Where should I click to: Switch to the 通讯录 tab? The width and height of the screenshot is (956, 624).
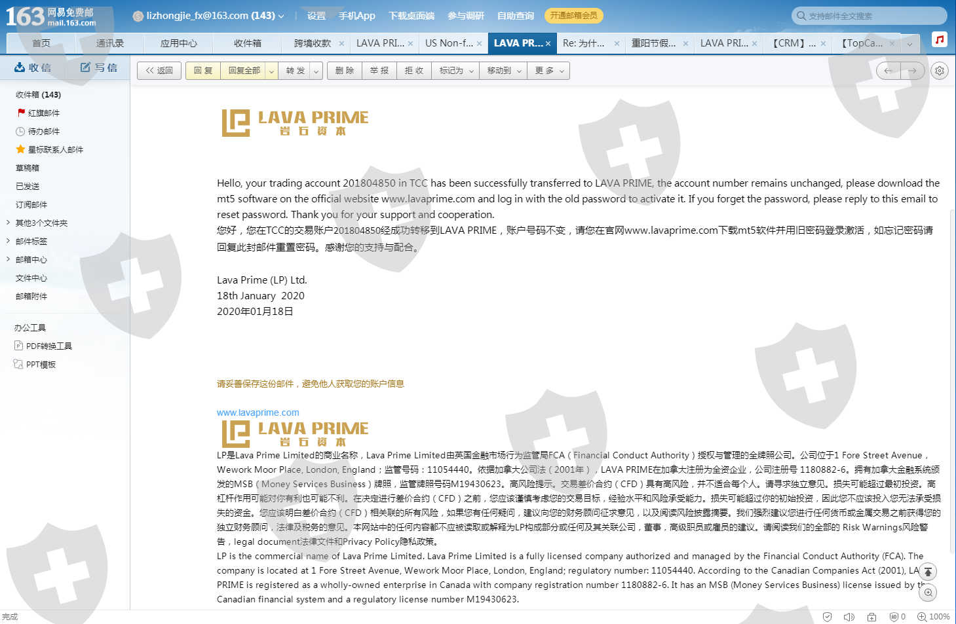[109, 43]
